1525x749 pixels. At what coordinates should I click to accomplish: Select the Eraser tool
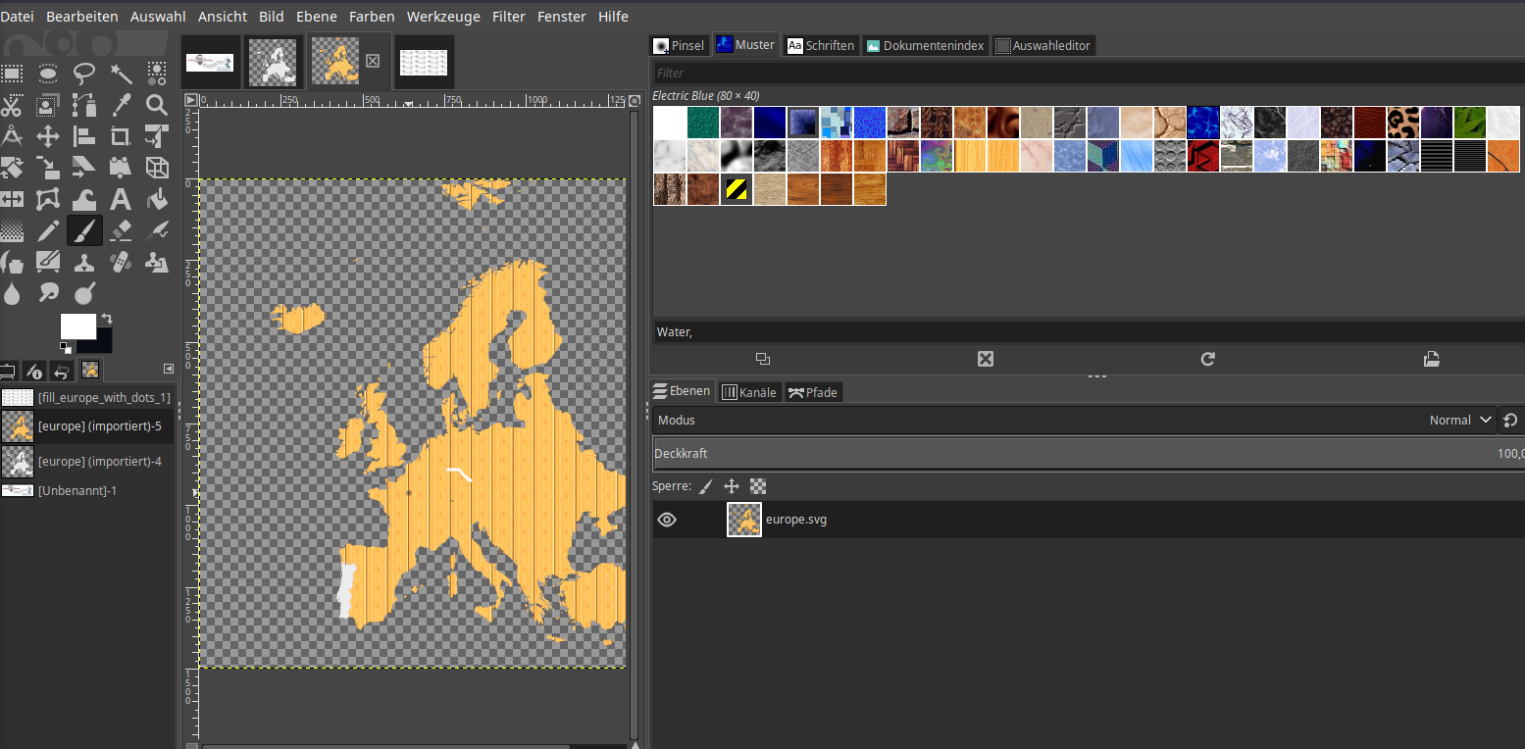pyautogui.click(x=121, y=231)
